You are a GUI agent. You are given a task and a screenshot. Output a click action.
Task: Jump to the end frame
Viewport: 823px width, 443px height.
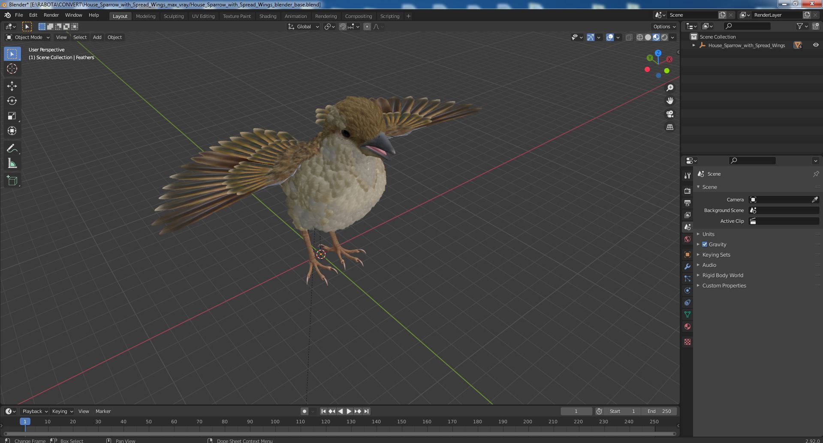(x=366, y=411)
